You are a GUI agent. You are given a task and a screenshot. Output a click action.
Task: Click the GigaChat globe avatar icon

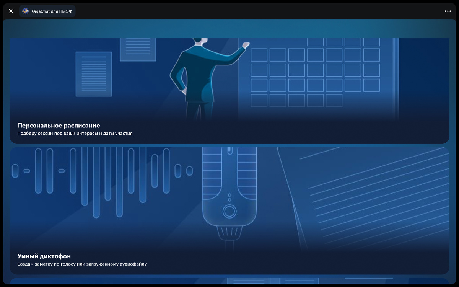(x=26, y=11)
